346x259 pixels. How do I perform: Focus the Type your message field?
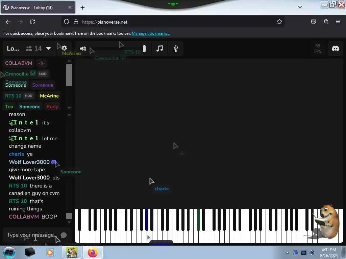(x=32, y=235)
